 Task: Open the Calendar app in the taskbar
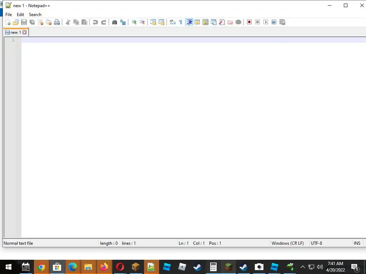click(26, 267)
